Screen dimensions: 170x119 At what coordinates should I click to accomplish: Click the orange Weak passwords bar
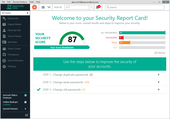click(x=124, y=42)
